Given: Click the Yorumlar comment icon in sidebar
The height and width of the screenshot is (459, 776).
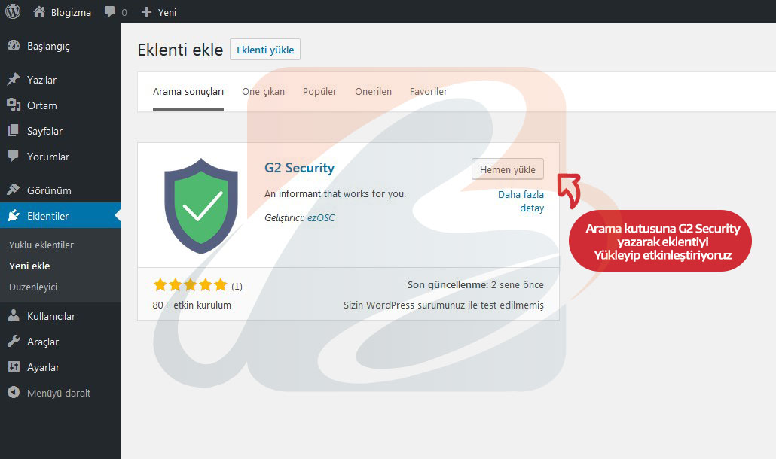Looking at the screenshot, I should [14, 156].
